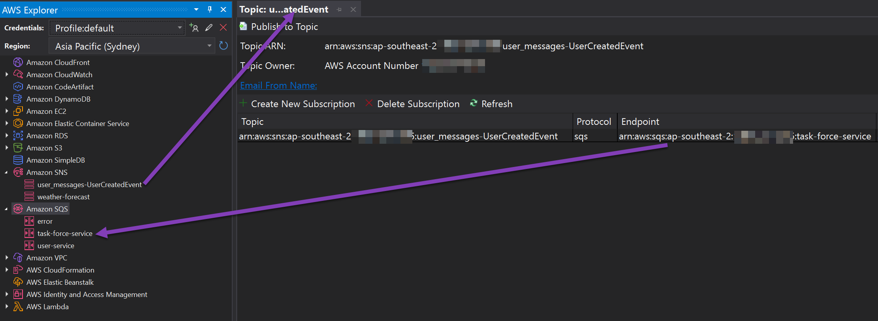The image size is (878, 321).
Task: Select the AWS Elastic Beanstalk node
Action: pyautogui.click(x=60, y=282)
